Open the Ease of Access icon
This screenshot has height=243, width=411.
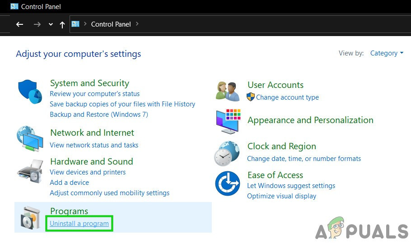(x=228, y=183)
